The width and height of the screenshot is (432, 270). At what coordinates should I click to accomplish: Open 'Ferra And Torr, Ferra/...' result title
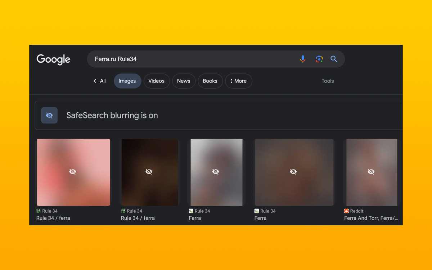(371, 218)
